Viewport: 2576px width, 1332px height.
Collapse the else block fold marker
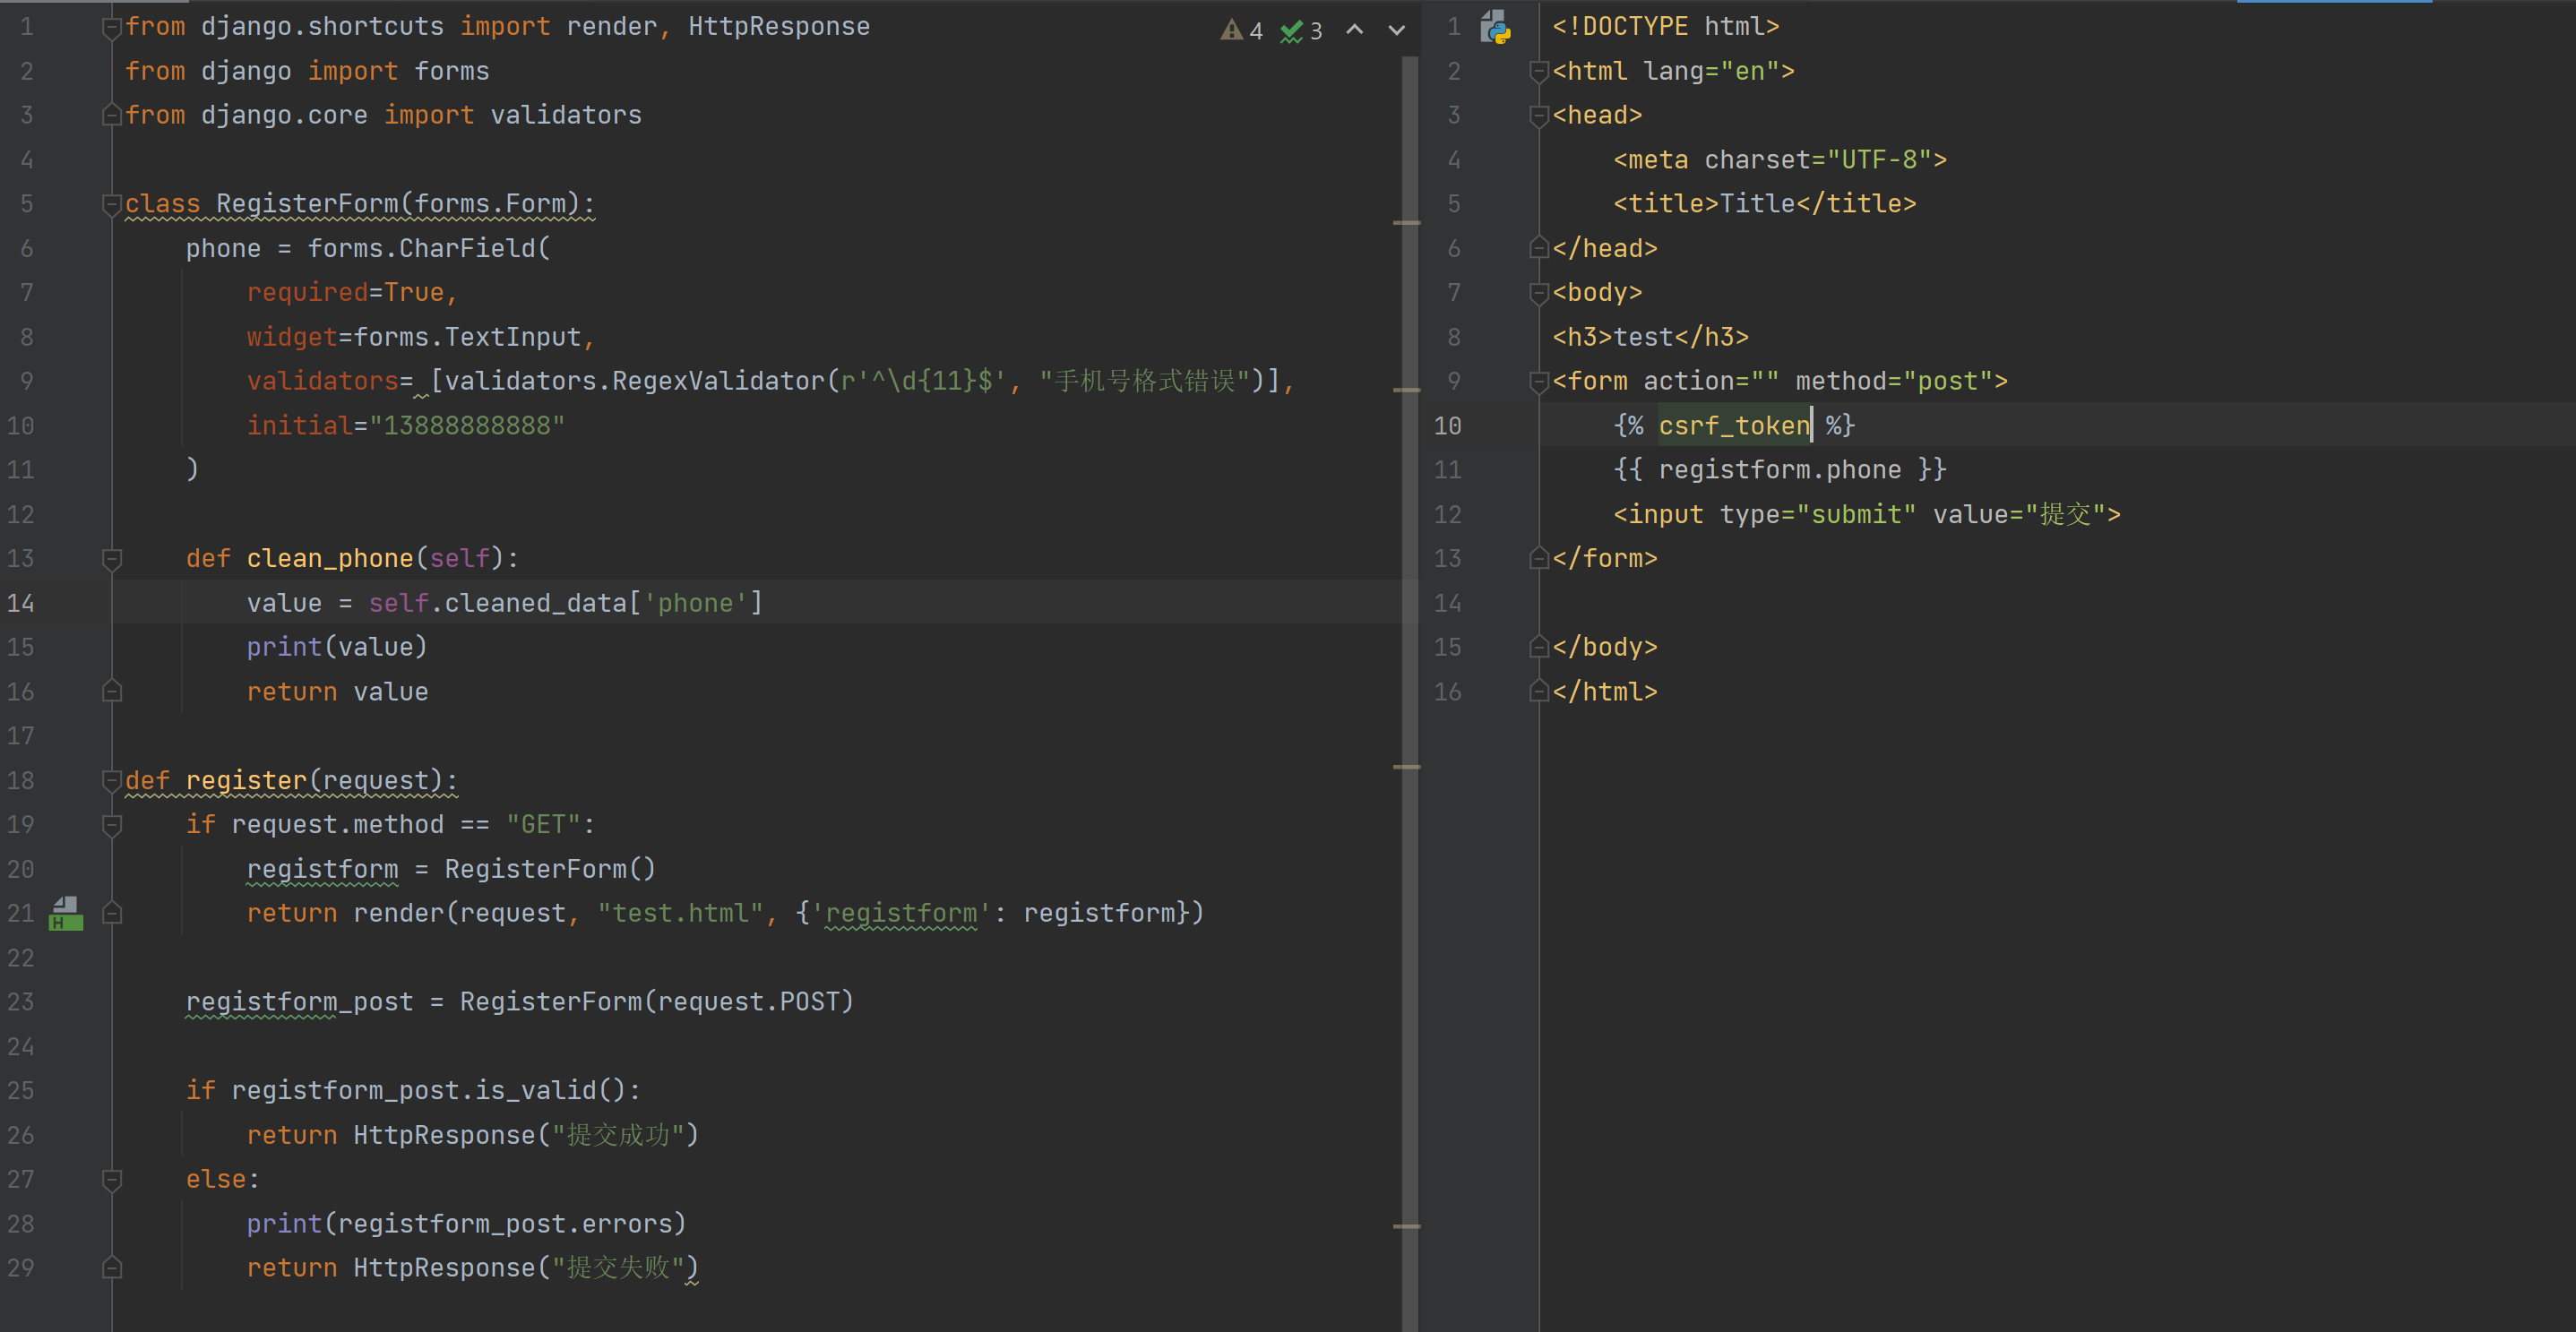(x=111, y=1179)
